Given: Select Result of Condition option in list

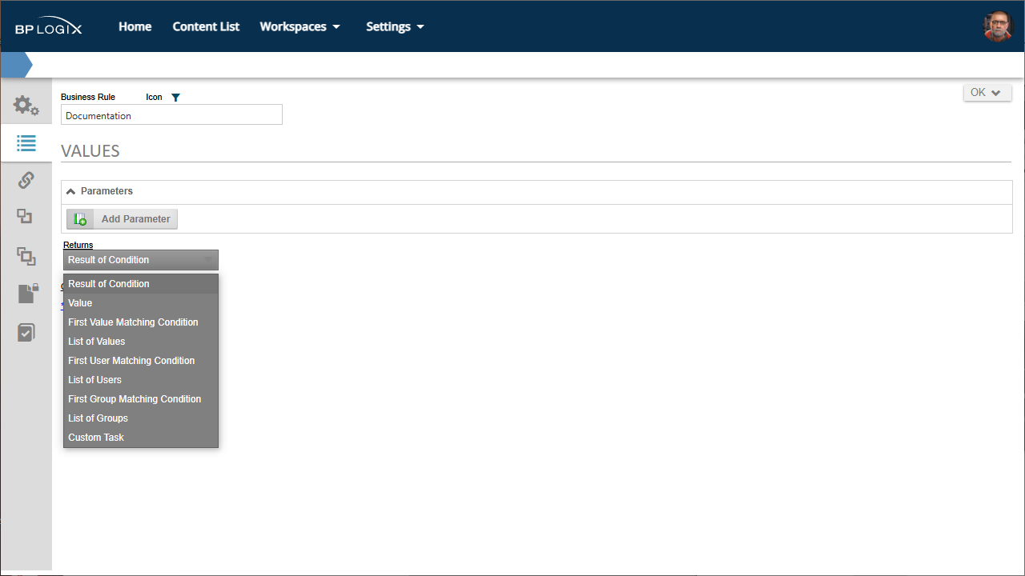Looking at the screenshot, I should click(141, 284).
